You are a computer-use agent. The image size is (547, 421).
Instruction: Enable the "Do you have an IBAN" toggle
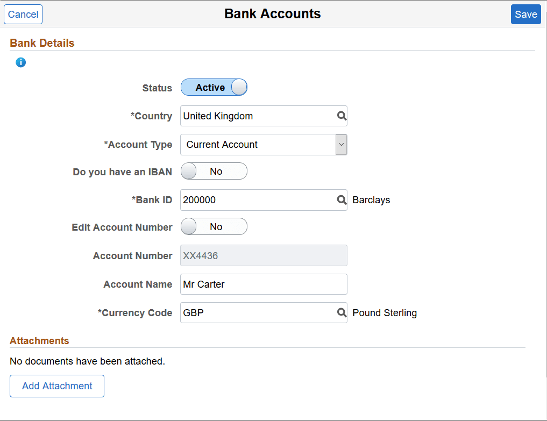tap(214, 171)
